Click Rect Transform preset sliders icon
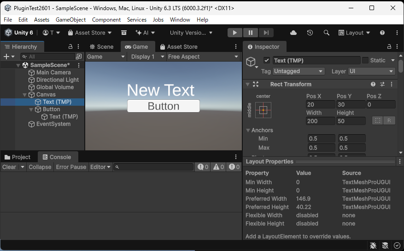This screenshot has height=251, width=404. click(382, 84)
